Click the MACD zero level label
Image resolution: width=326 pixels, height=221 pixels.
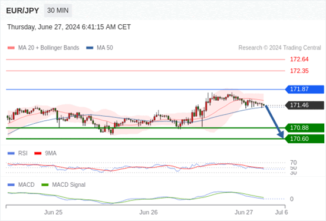coord(292,199)
